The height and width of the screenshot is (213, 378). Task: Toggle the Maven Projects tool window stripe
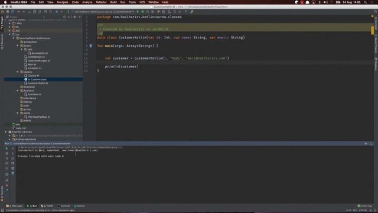pyautogui.click(x=376, y=44)
